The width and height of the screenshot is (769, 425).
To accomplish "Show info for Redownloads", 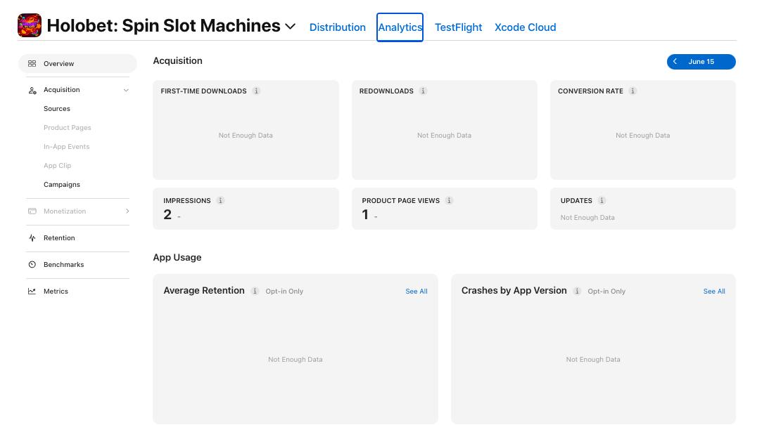I will click(424, 91).
